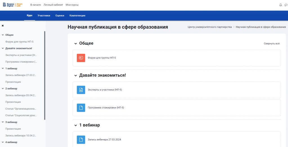Collapse the Общее section in main content
Viewport: 288px width, 147px height.
tap(75, 43)
